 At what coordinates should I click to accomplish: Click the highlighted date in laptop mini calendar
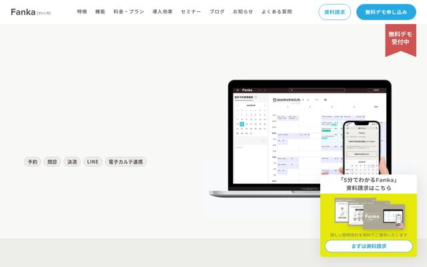coord(242,124)
